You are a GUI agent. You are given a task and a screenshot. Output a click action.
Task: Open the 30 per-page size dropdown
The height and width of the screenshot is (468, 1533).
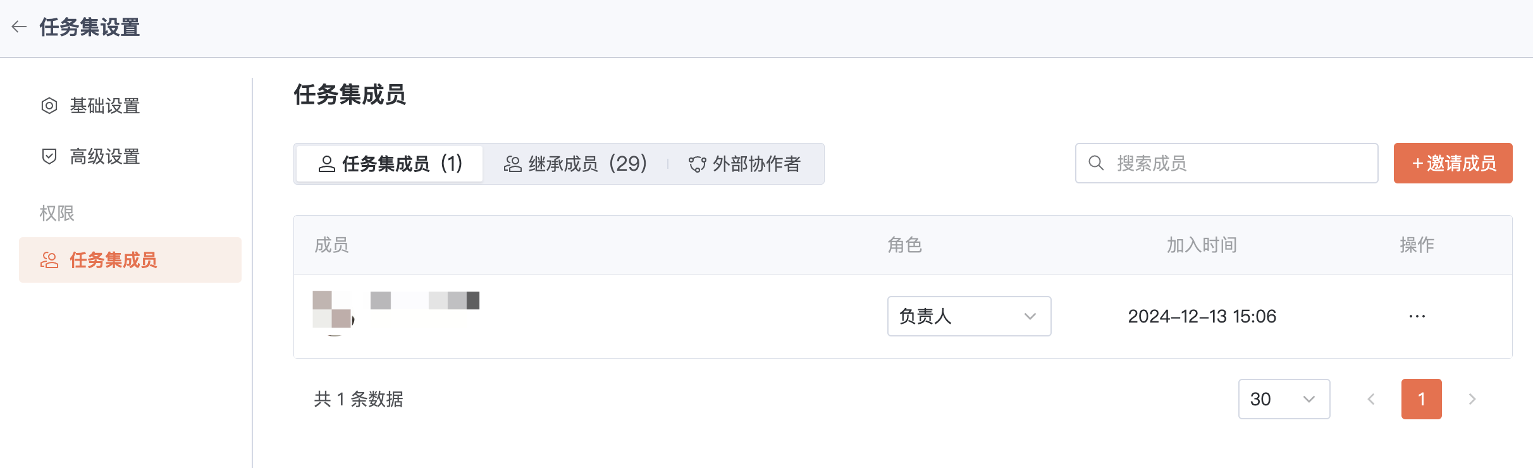(1284, 399)
